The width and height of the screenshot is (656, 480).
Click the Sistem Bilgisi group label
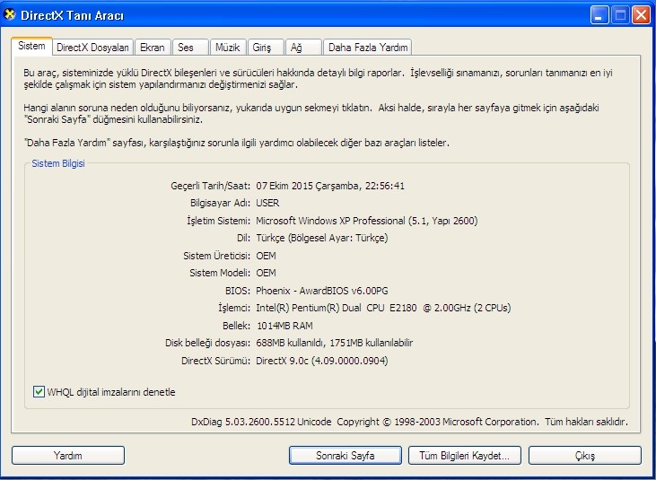tap(58, 163)
